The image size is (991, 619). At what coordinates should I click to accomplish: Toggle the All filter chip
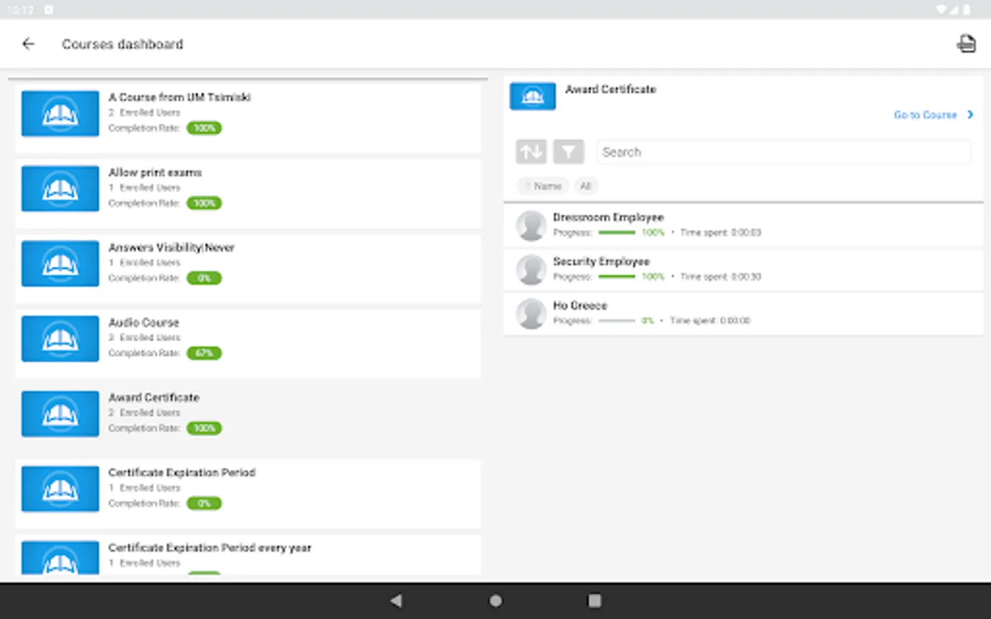586,186
